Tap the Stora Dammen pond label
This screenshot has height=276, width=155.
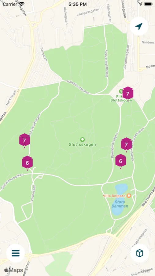point(120,204)
